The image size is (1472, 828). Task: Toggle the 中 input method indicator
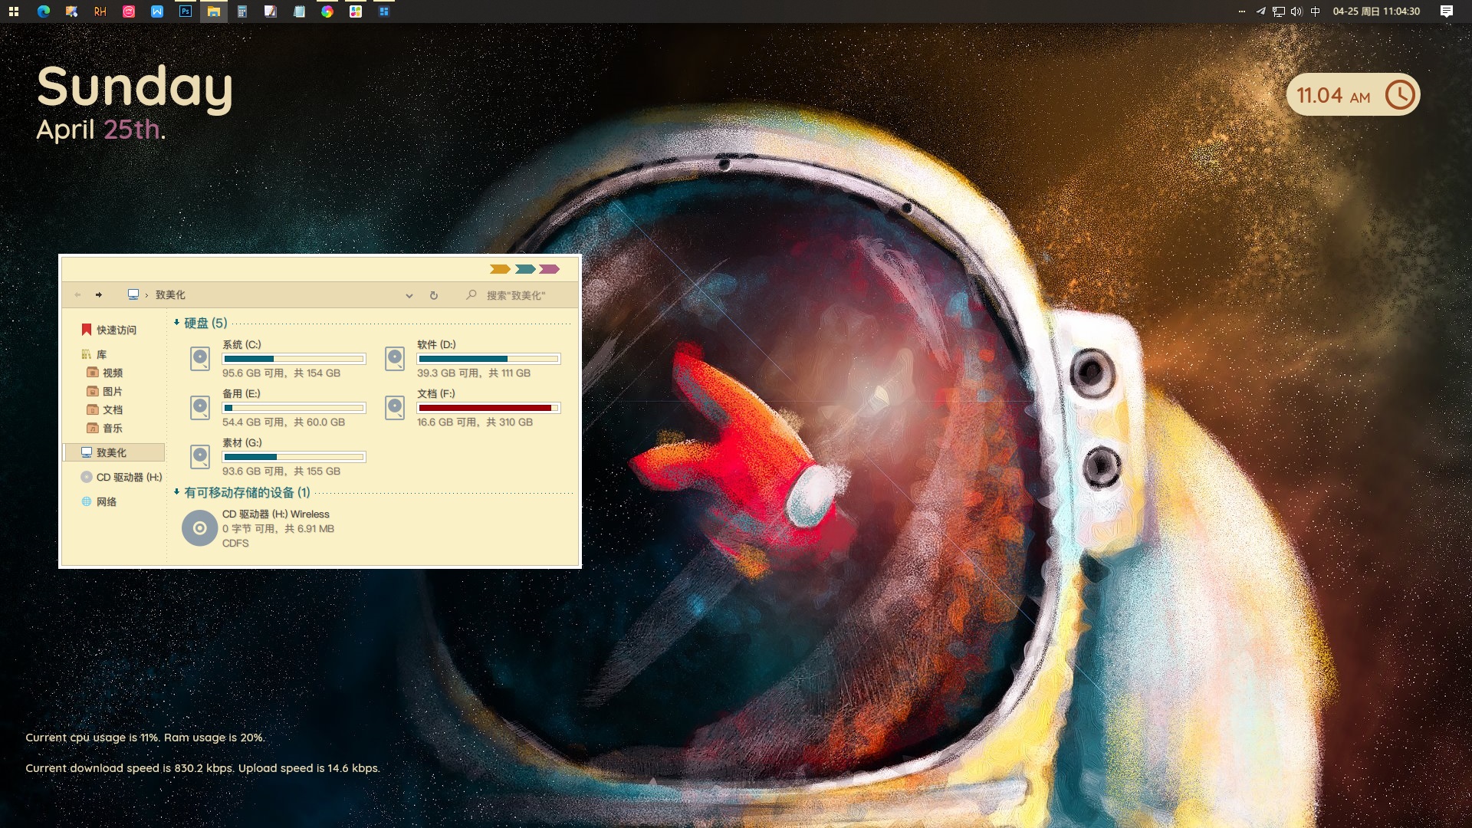click(x=1316, y=11)
